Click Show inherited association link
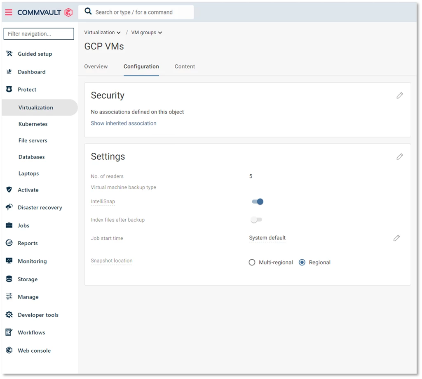422x379 pixels. (124, 123)
